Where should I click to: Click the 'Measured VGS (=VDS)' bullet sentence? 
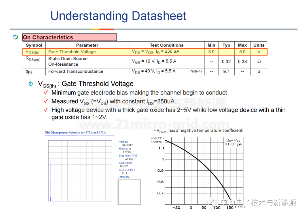(x=114, y=102)
